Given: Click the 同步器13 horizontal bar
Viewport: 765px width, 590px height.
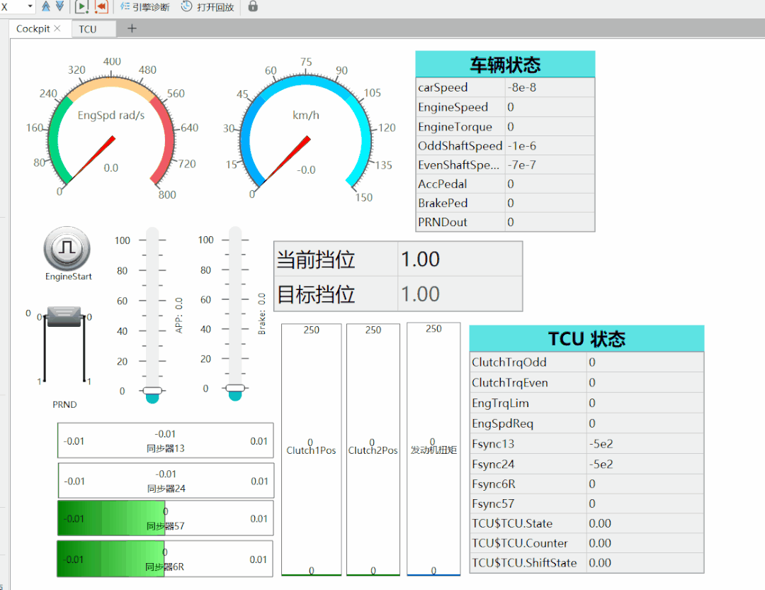Looking at the screenshot, I should [165, 440].
